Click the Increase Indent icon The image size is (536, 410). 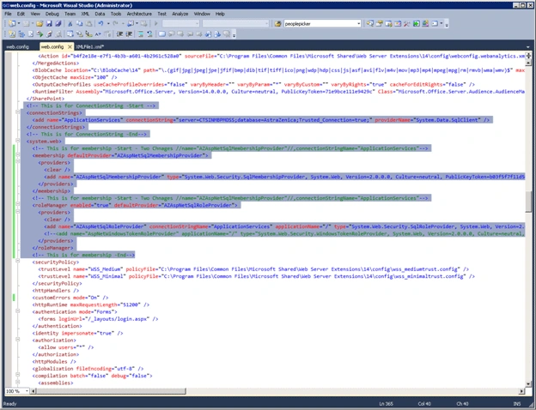pos(129,34)
